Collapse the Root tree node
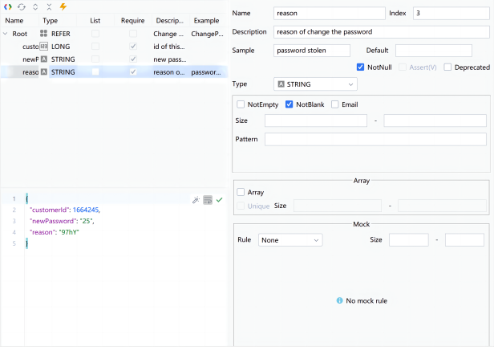Screen dimensions: 494x347 tap(6, 34)
